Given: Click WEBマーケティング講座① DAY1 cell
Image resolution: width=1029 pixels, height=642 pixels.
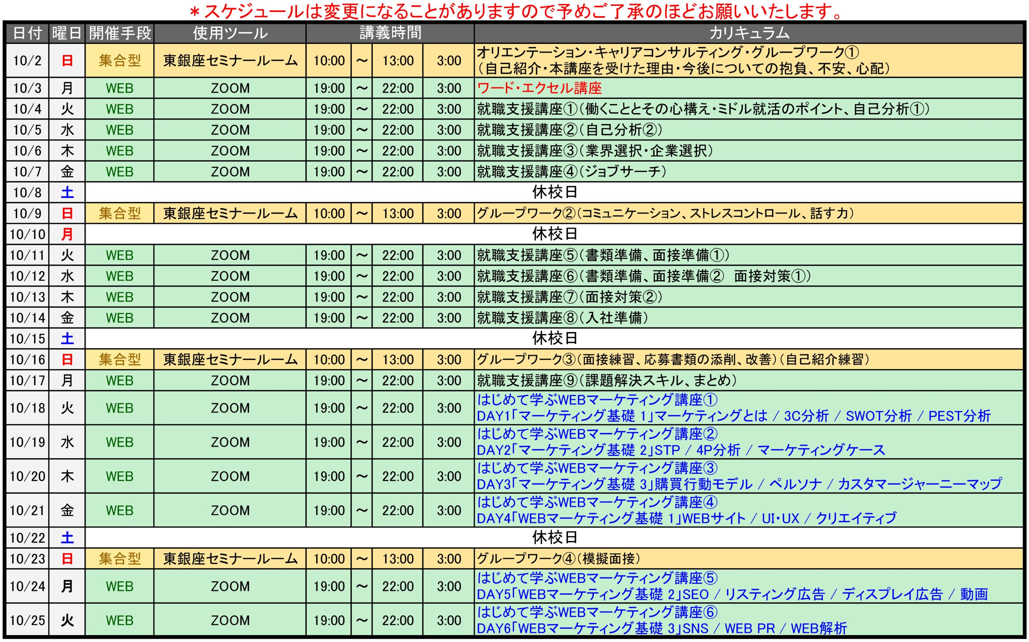Looking at the screenshot, I should click(x=749, y=408).
